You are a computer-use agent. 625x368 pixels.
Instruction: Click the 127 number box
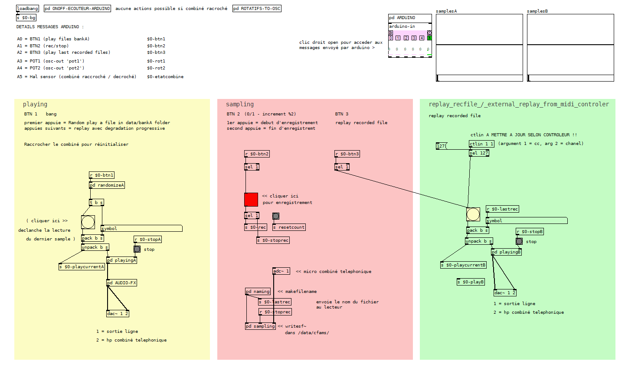point(441,146)
